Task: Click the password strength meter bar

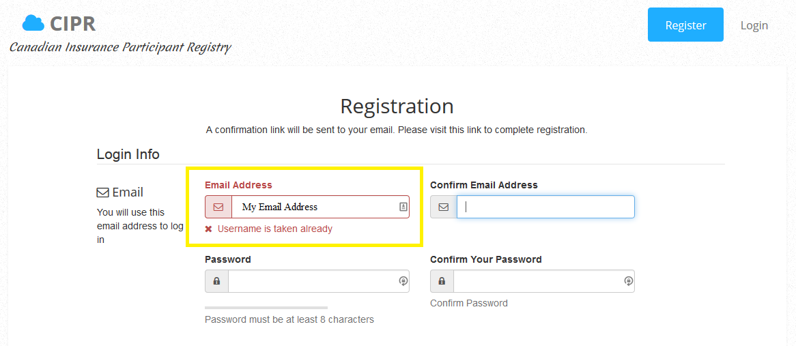Action: [x=266, y=308]
